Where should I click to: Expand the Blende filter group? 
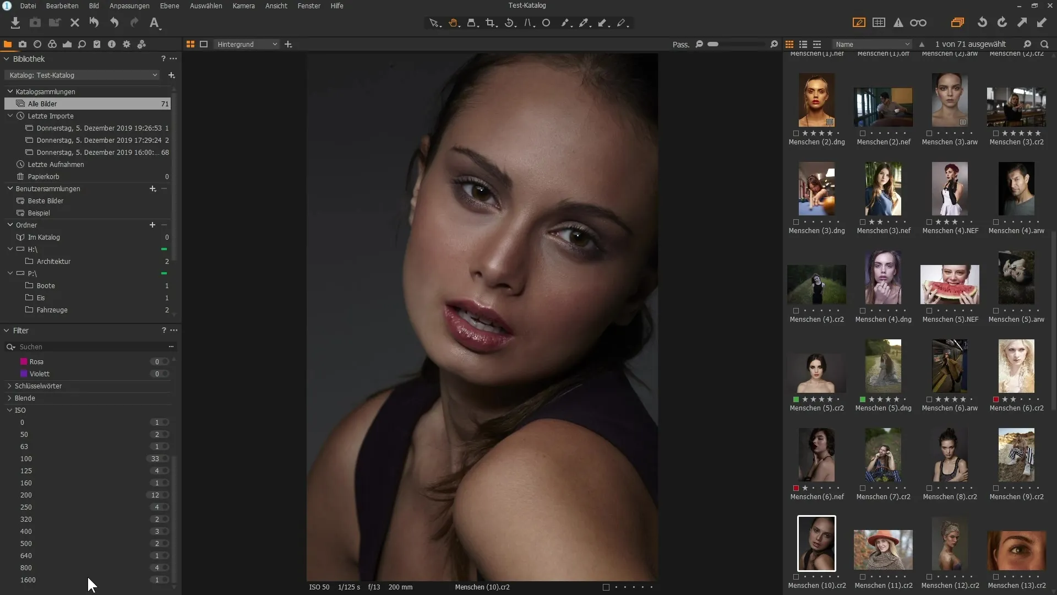pos(9,398)
